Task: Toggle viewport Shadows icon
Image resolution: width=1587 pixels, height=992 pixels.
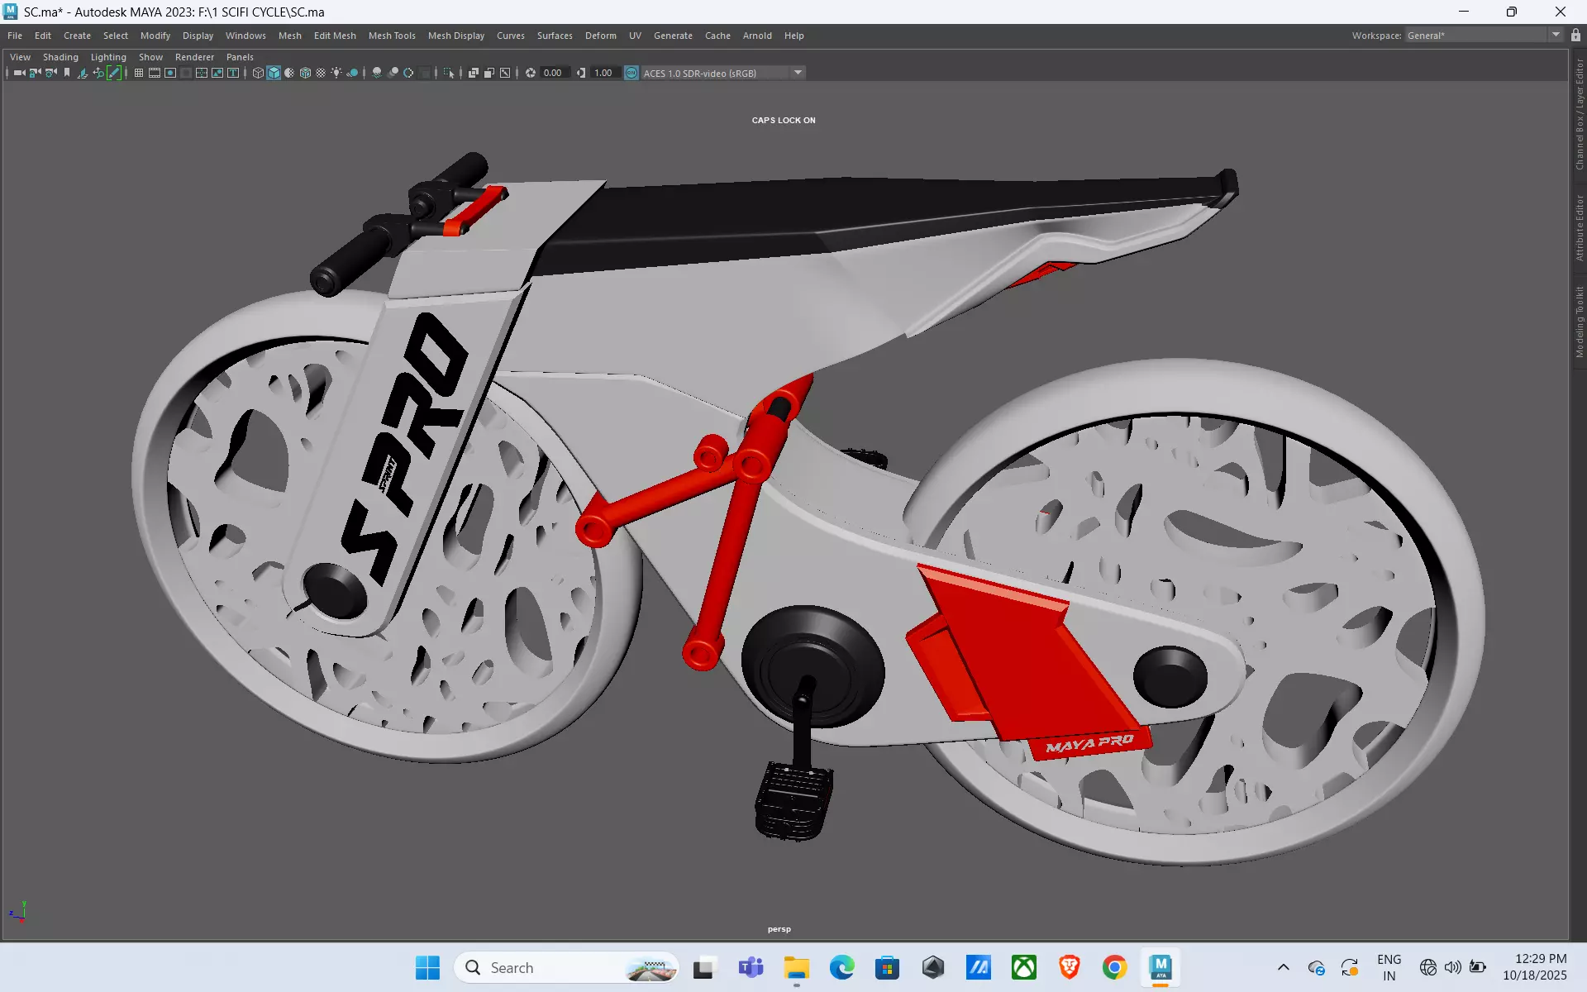Action: pos(352,73)
